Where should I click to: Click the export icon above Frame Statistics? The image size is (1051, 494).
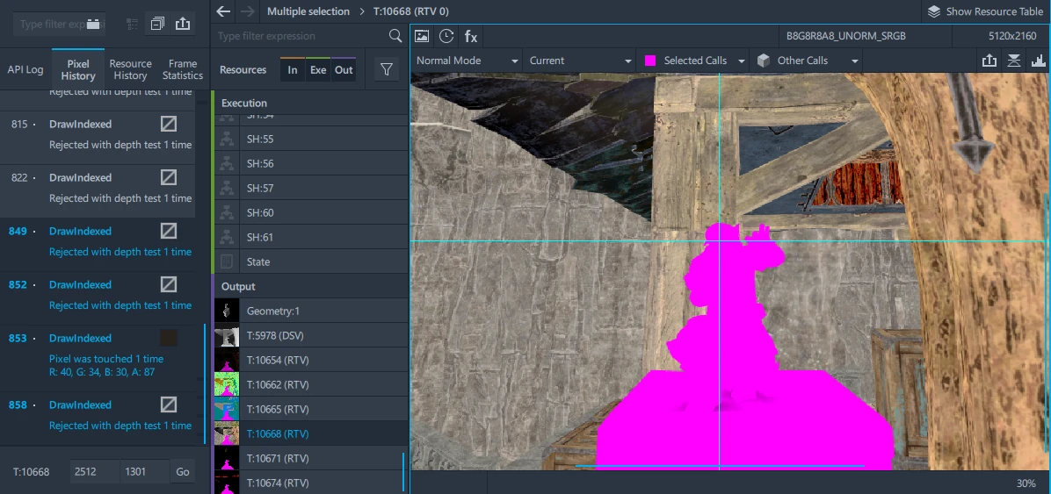183,24
